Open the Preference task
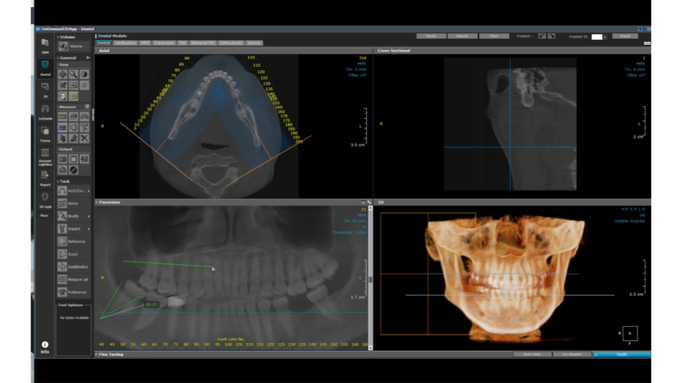This screenshot has height=383, width=682. click(x=73, y=292)
